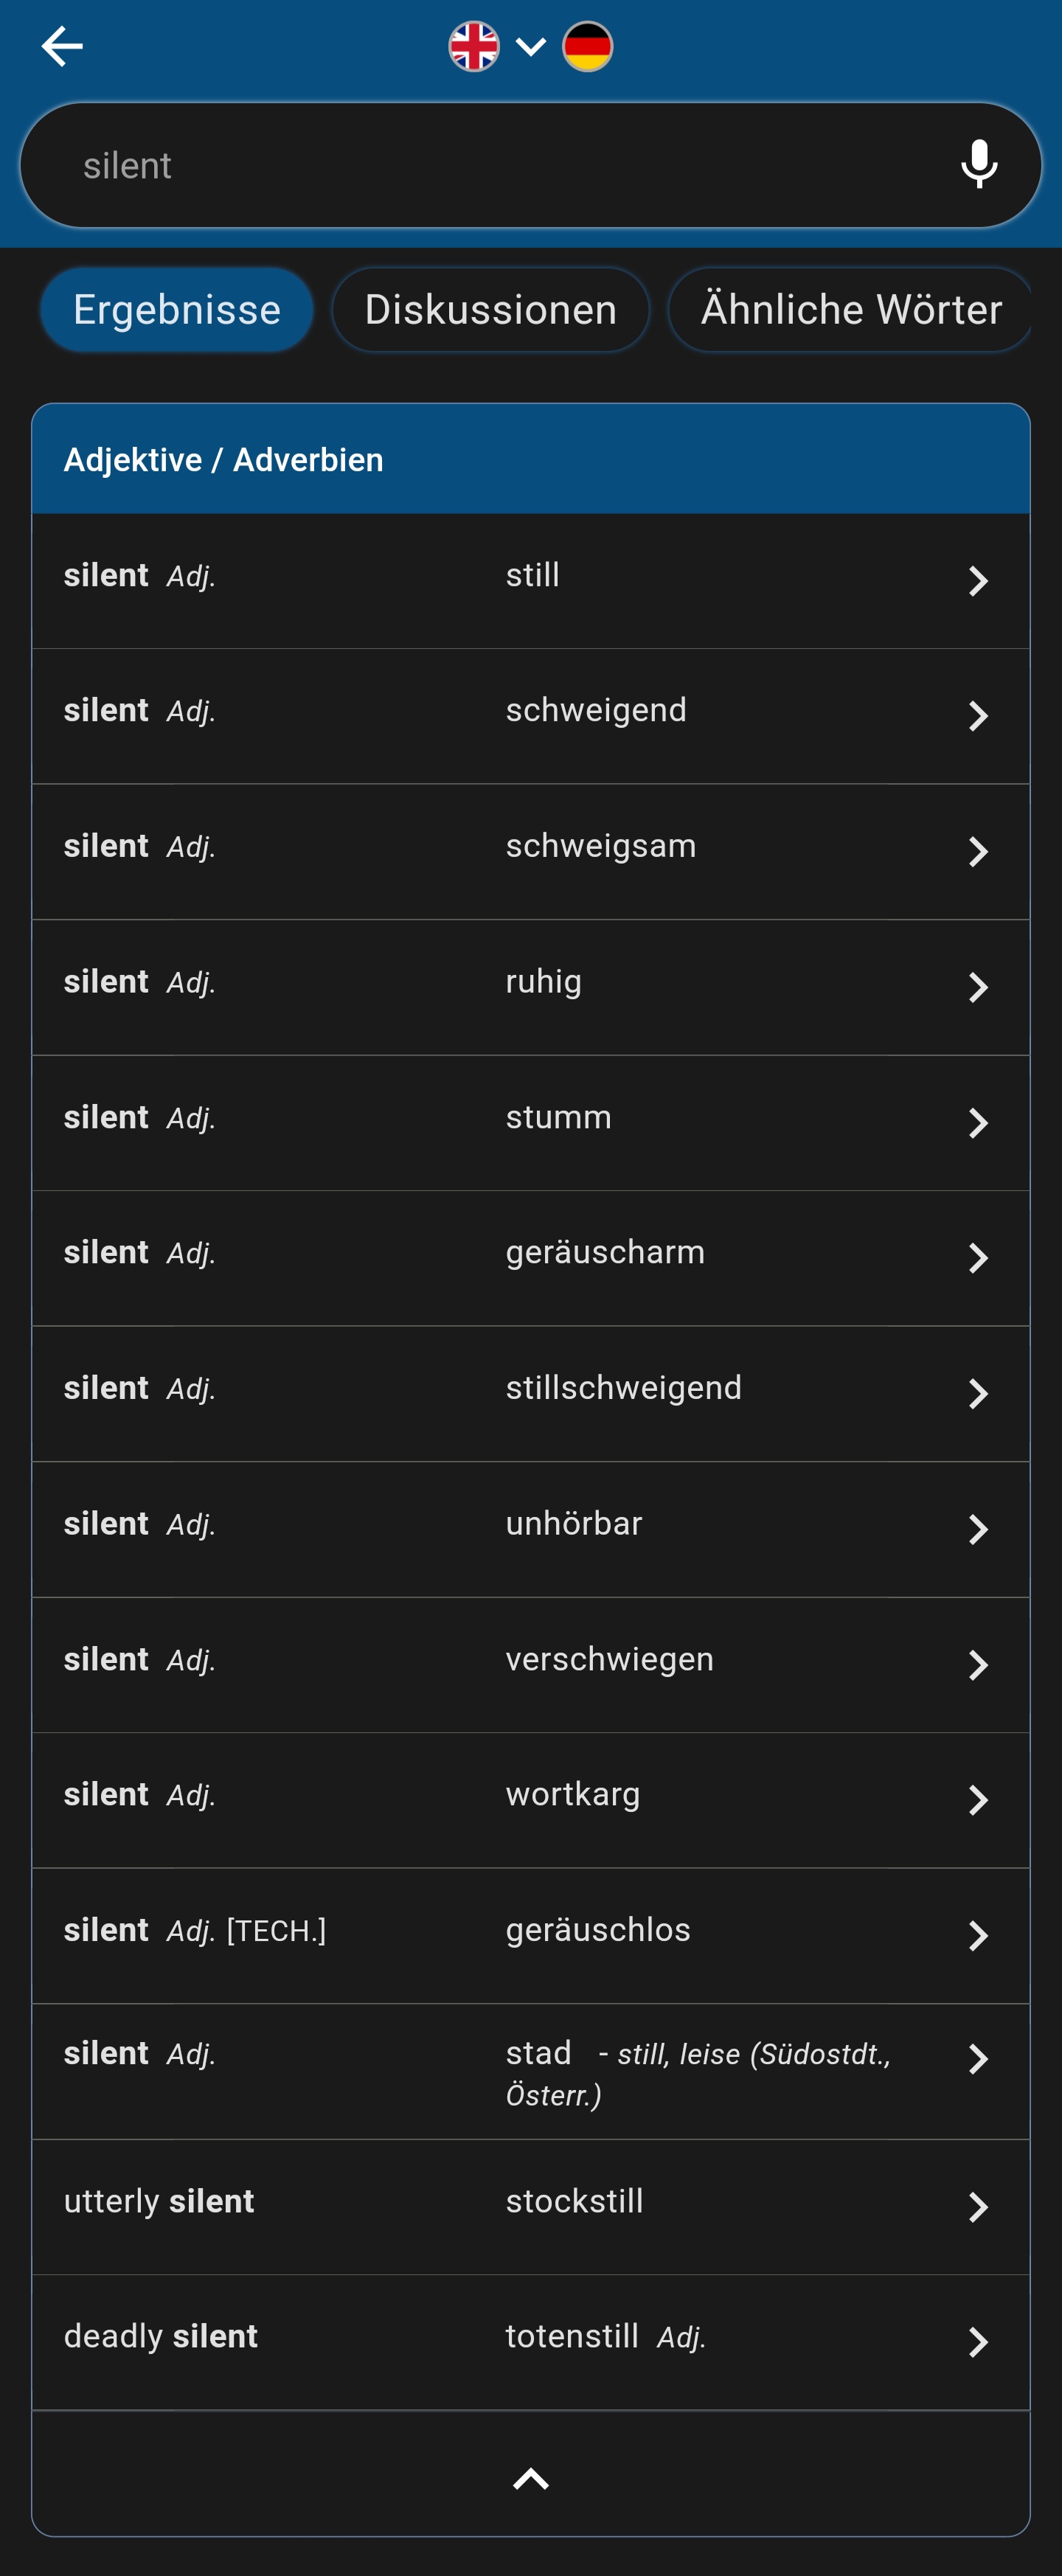Tap the back arrow to return
The image size is (1062, 2576).
click(62, 46)
